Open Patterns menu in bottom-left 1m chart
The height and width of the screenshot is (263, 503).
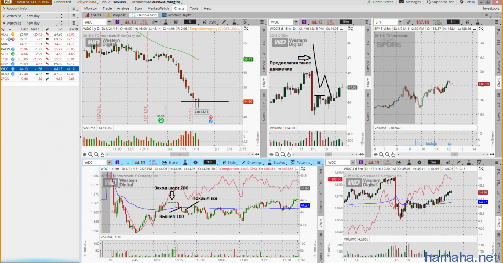pyautogui.click(x=300, y=162)
